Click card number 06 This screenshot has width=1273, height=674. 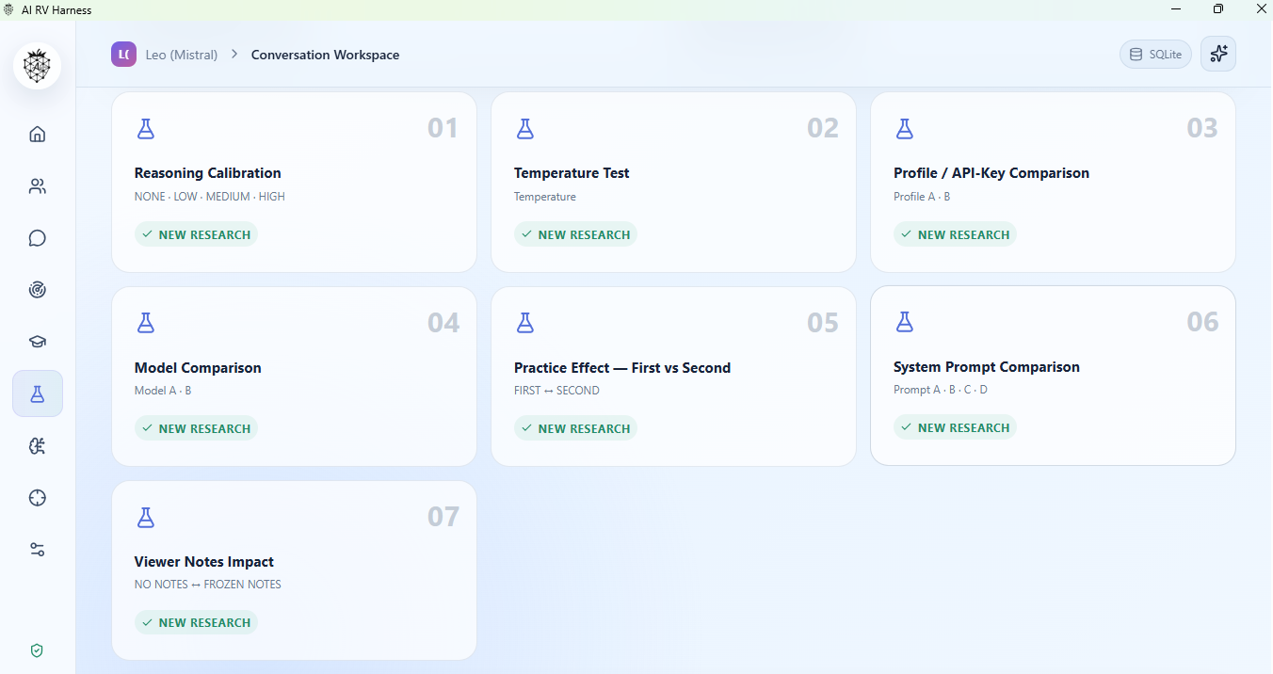pyautogui.click(x=1202, y=322)
